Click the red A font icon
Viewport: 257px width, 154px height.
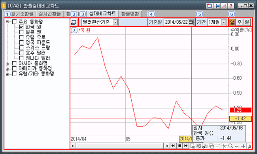pyautogui.click(x=224, y=6)
